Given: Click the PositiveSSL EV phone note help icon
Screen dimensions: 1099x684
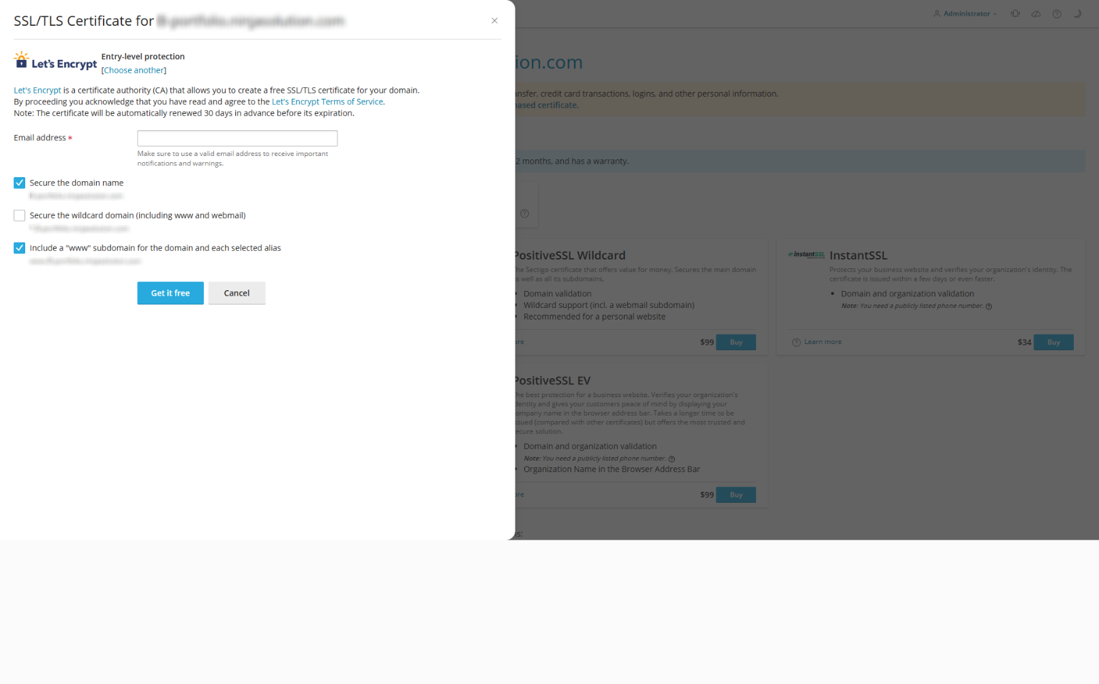Looking at the screenshot, I should [x=672, y=459].
